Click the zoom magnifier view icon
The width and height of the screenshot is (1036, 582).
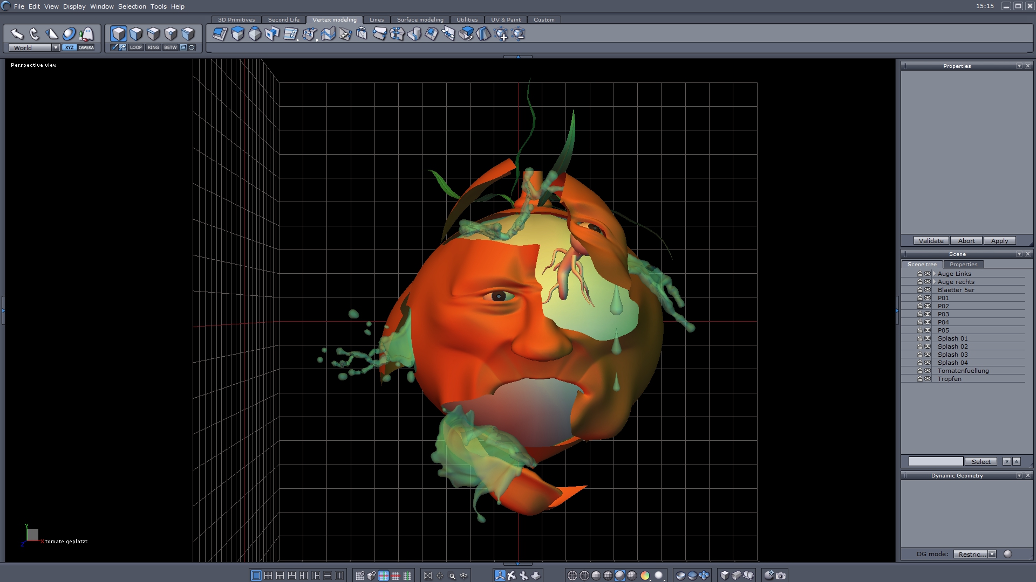(452, 576)
